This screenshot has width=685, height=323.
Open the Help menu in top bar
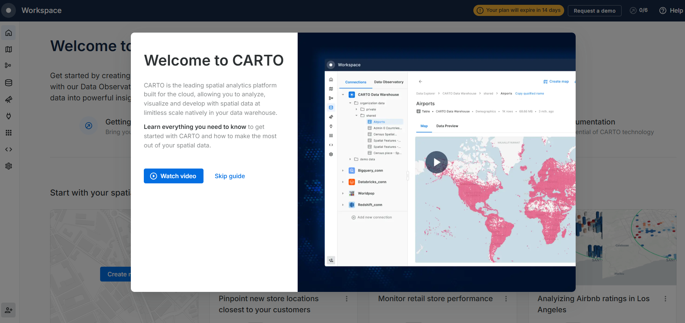[x=671, y=10]
